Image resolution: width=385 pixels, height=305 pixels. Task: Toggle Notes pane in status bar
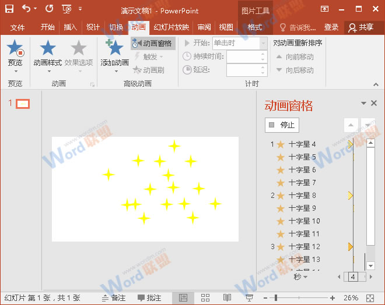click(113, 297)
